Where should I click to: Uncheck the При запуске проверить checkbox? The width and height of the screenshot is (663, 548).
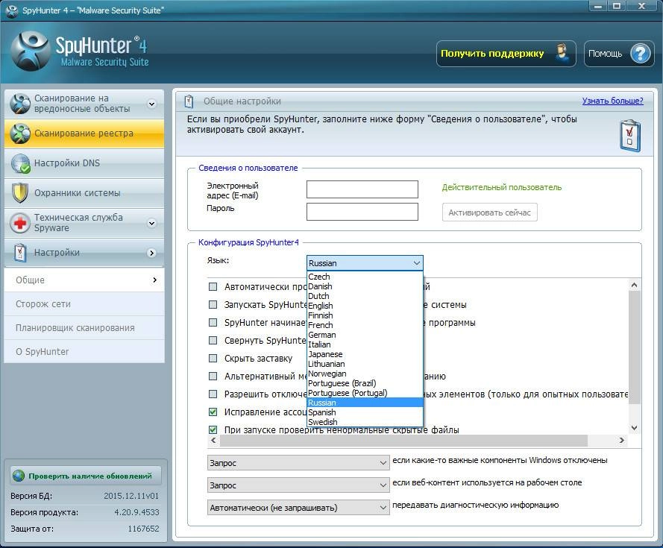pyautogui.click(x=213, y=429)
